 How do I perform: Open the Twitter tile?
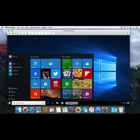click(56, 74)
